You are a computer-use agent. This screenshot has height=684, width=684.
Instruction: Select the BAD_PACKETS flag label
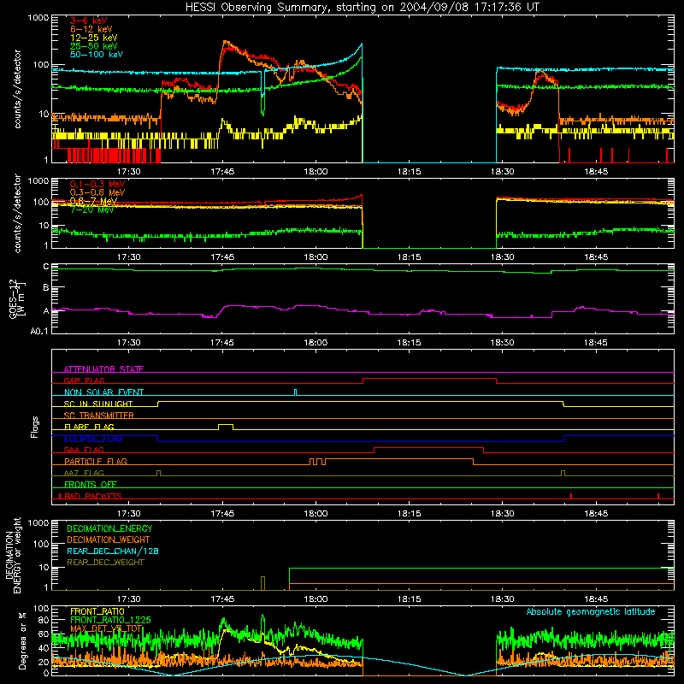point(93,496)
